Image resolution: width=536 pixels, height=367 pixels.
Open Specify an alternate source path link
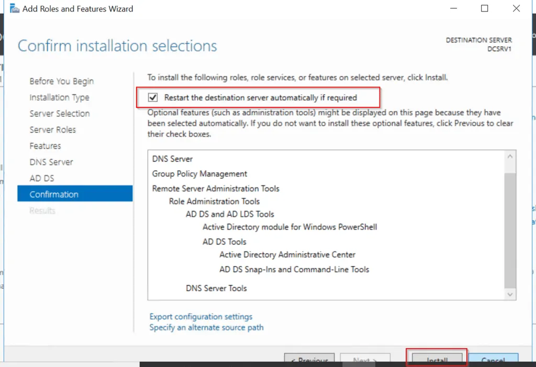pos(206,327)
